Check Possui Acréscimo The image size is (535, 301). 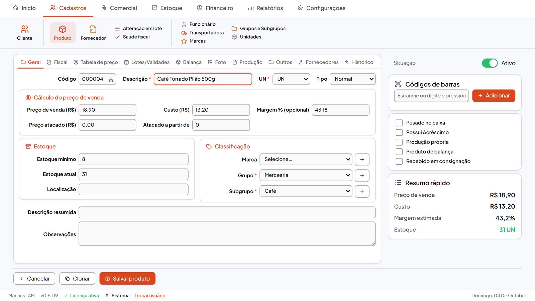click(399, 132)
